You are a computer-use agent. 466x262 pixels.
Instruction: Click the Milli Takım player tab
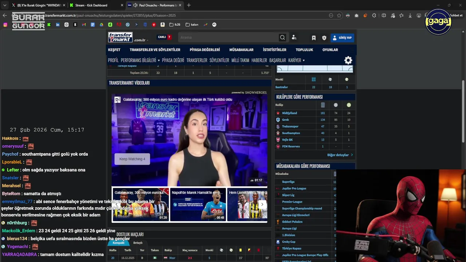pos(240,60)
